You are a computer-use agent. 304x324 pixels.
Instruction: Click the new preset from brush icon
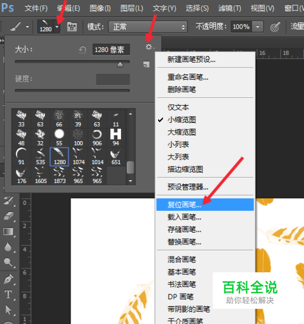coord(147,64)
